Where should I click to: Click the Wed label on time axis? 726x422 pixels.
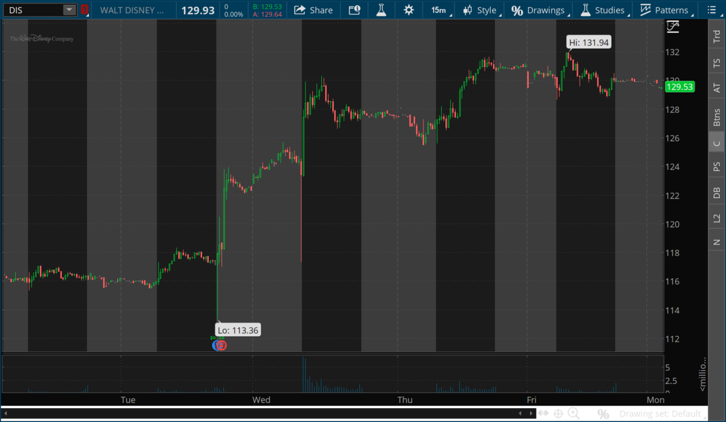click(x=261, y=400)
